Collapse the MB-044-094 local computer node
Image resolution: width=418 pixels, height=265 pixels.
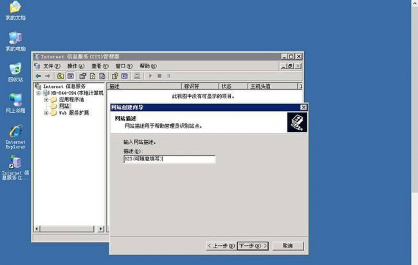coord(39,93)
